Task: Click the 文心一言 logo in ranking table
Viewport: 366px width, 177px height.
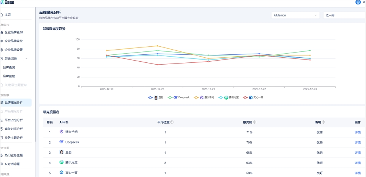Action: click(61, 173)
